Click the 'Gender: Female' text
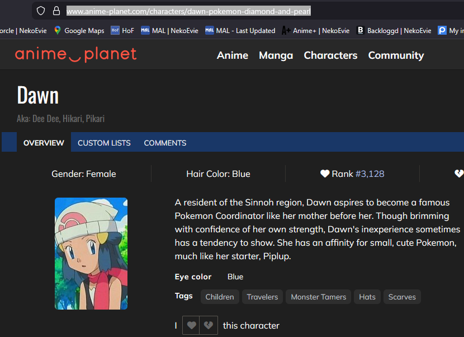This screenshot has height=337, width=464. (x=84, y=174)
